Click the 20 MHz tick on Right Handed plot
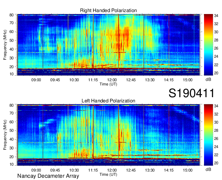This screenshot has width=222, height=180. click(x=12, y=67)
